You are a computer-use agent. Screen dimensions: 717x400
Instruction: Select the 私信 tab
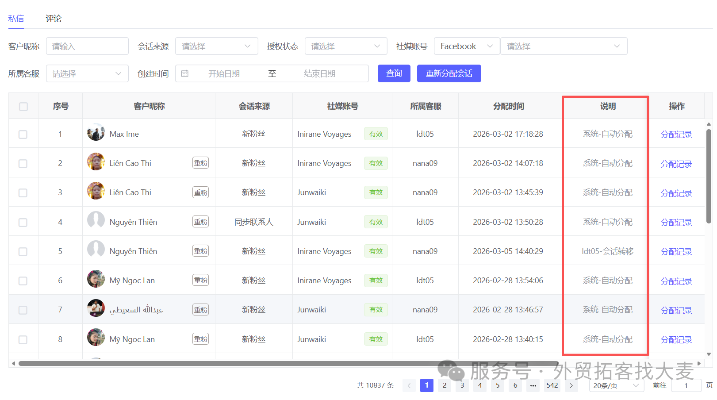[x=16, y=19]
